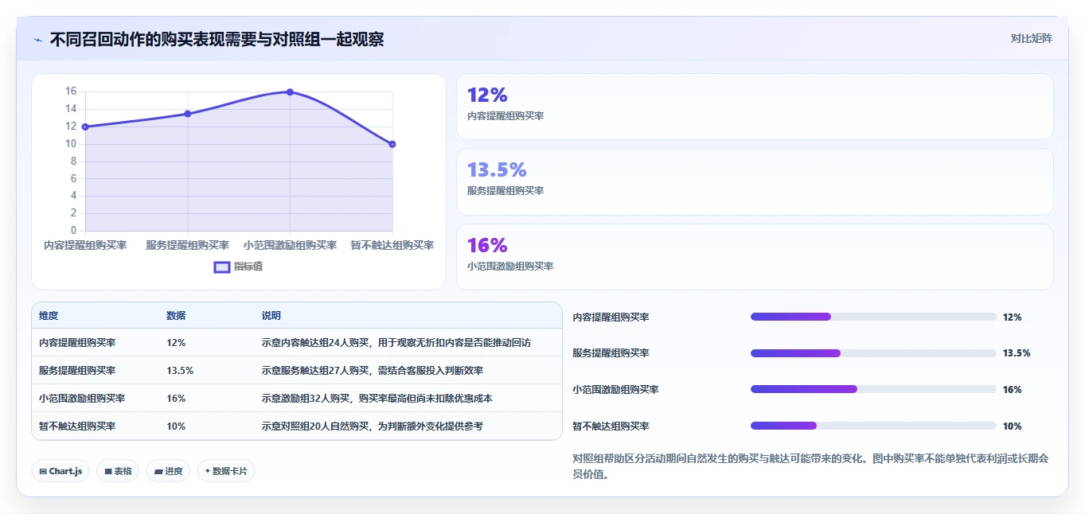
Task: Select the 暂不触达组购买率 table row cell
Action: 77,426
